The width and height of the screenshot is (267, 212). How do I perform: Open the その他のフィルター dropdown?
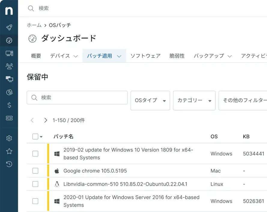(243, 101)
